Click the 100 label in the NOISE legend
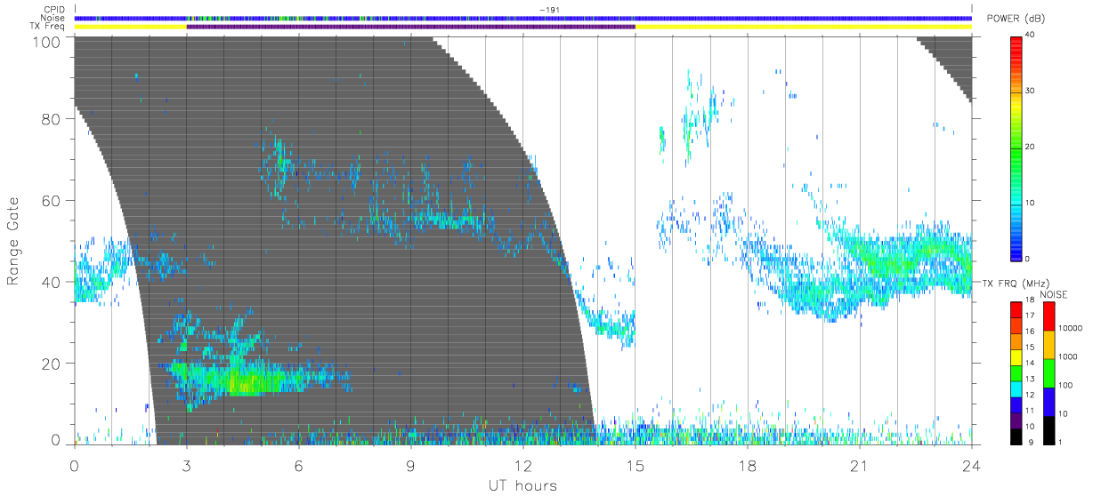 [1064, 385]
